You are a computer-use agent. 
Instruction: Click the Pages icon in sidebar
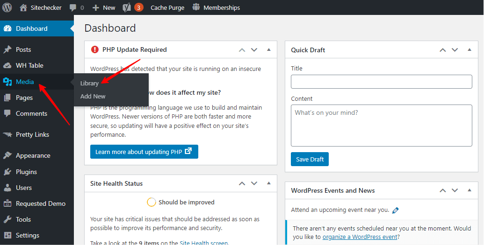pos(8,98)
